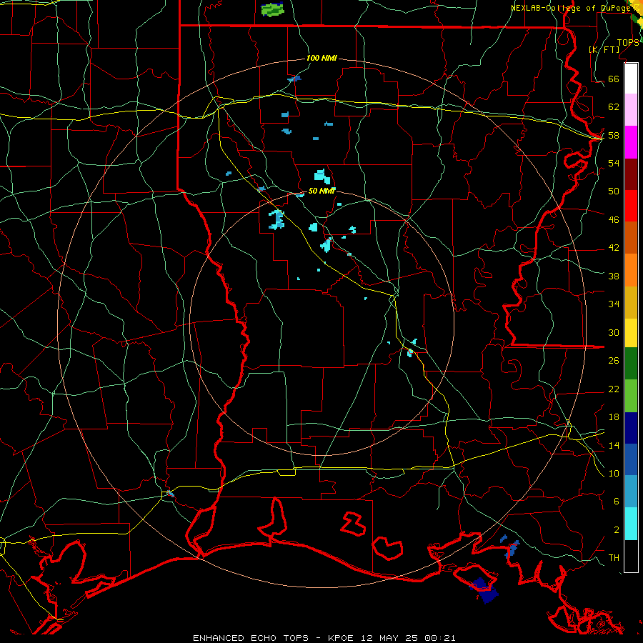Select the navy blue legend swatch

pyautogui.click(x=631, y=428)
